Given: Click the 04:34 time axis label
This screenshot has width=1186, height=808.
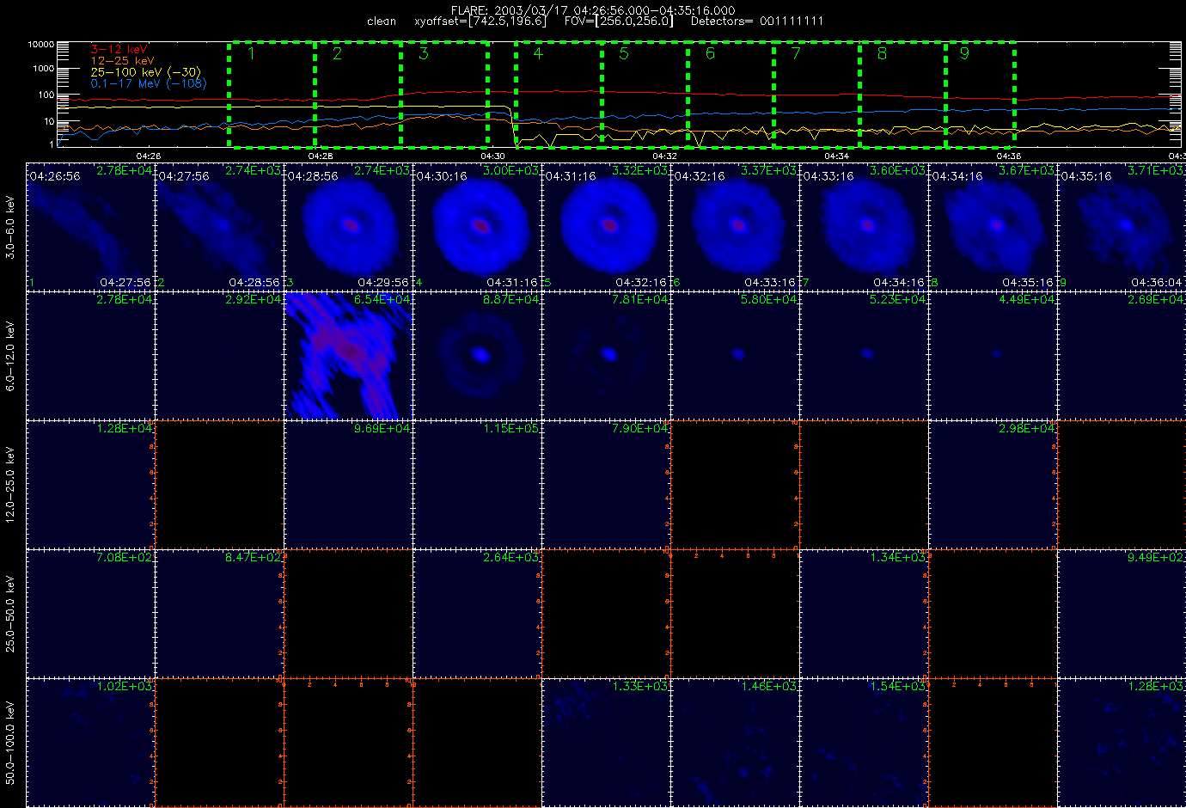Looking at the screenshot, I should pyautogui.click(x=836, y=156).
